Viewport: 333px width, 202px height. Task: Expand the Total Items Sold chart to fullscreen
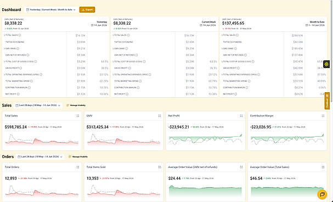[160, 167]
